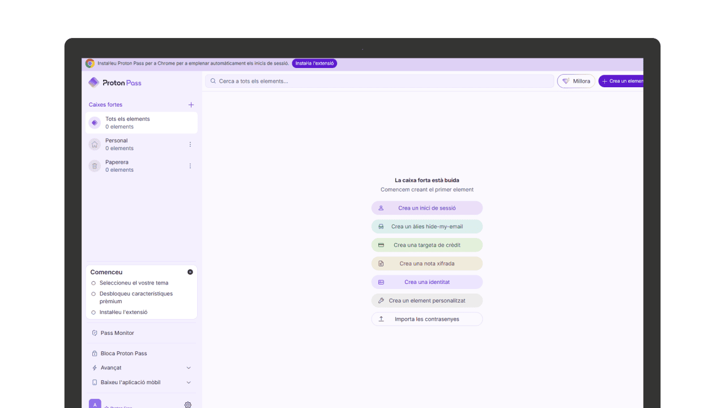Open the settings gear icon
The height and width of the screenshot is (408, 725).
pos(188,405)
